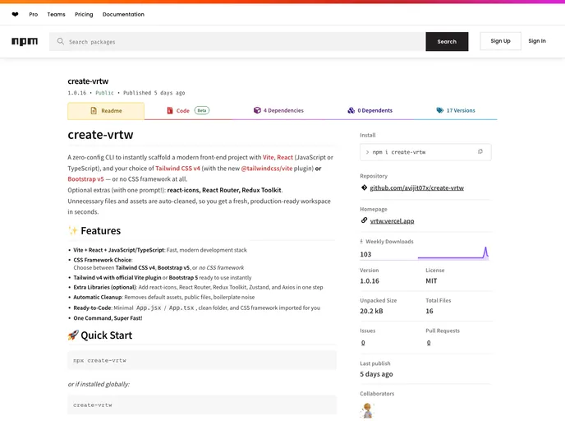Click the 103 weekly downloads value
Image resolution: width=565 pixels, height=421 pixels.
[x=365, y=254]
